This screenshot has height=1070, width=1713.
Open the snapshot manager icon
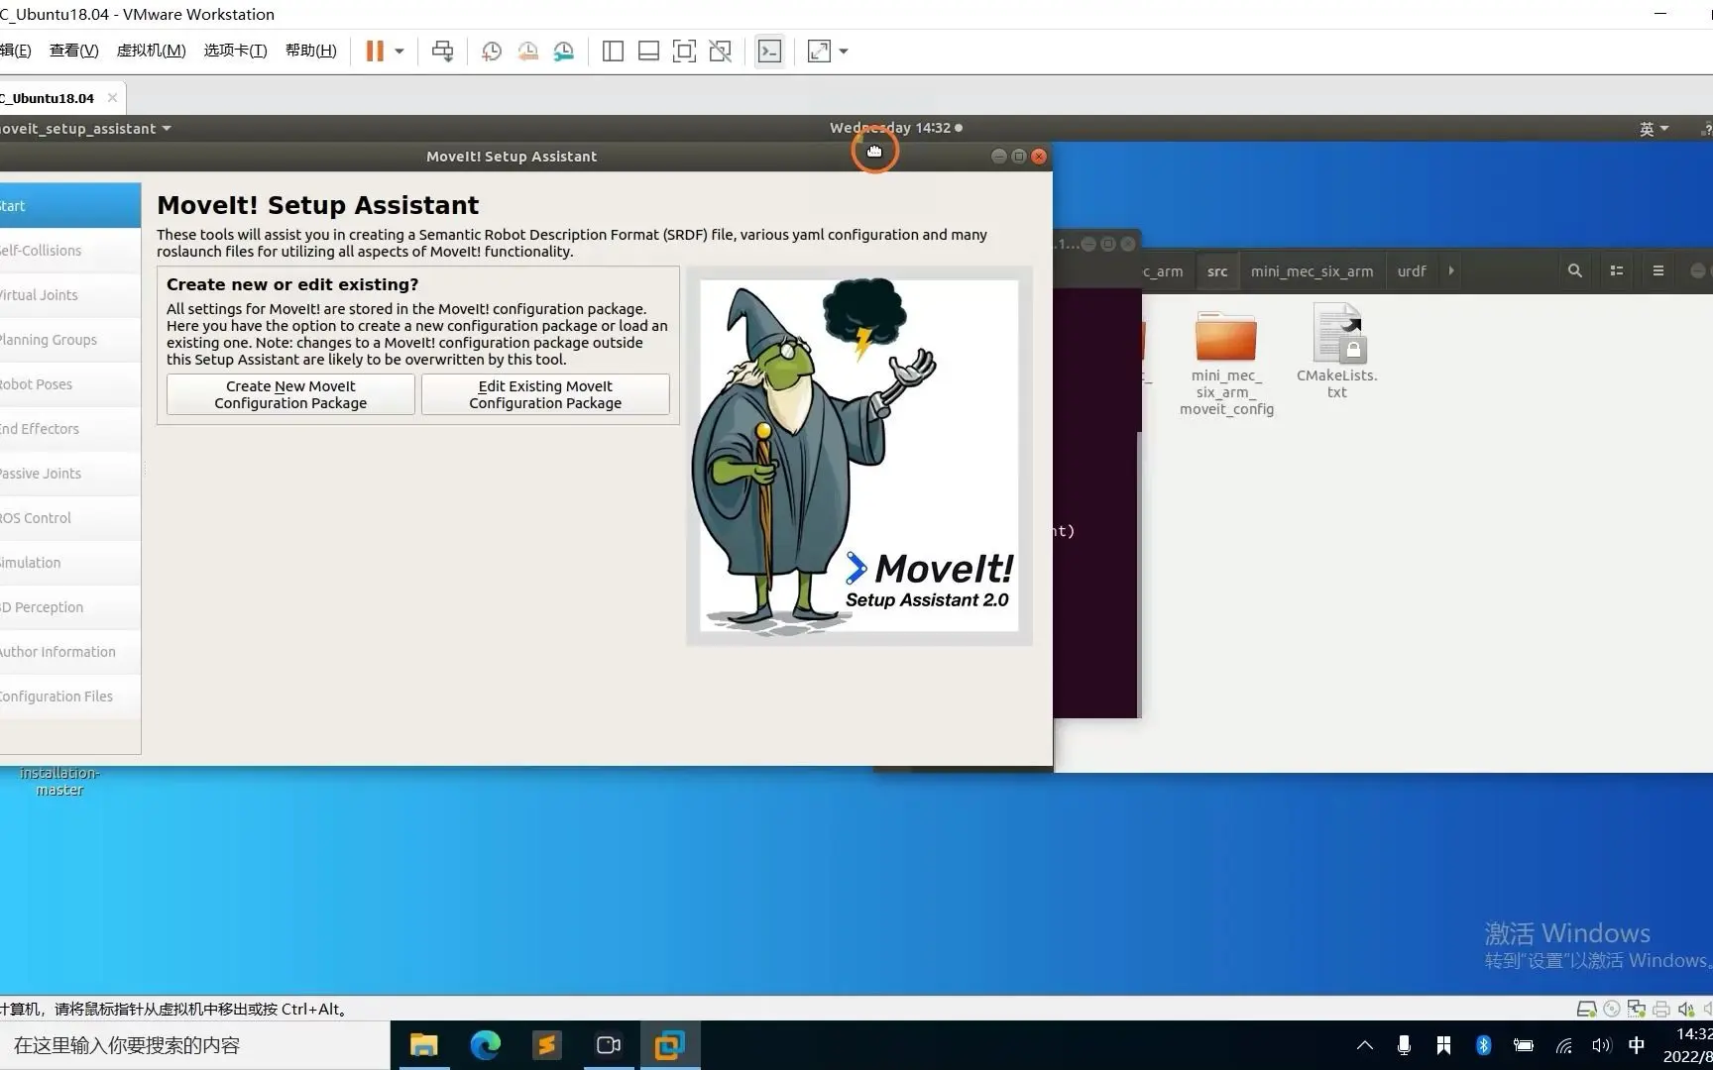point(563,52)
